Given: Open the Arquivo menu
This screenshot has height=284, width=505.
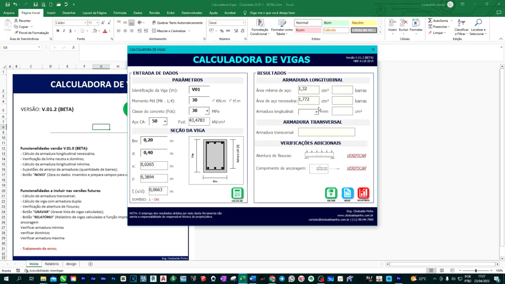Looking at the screenshot, I should tap(9, 13).
